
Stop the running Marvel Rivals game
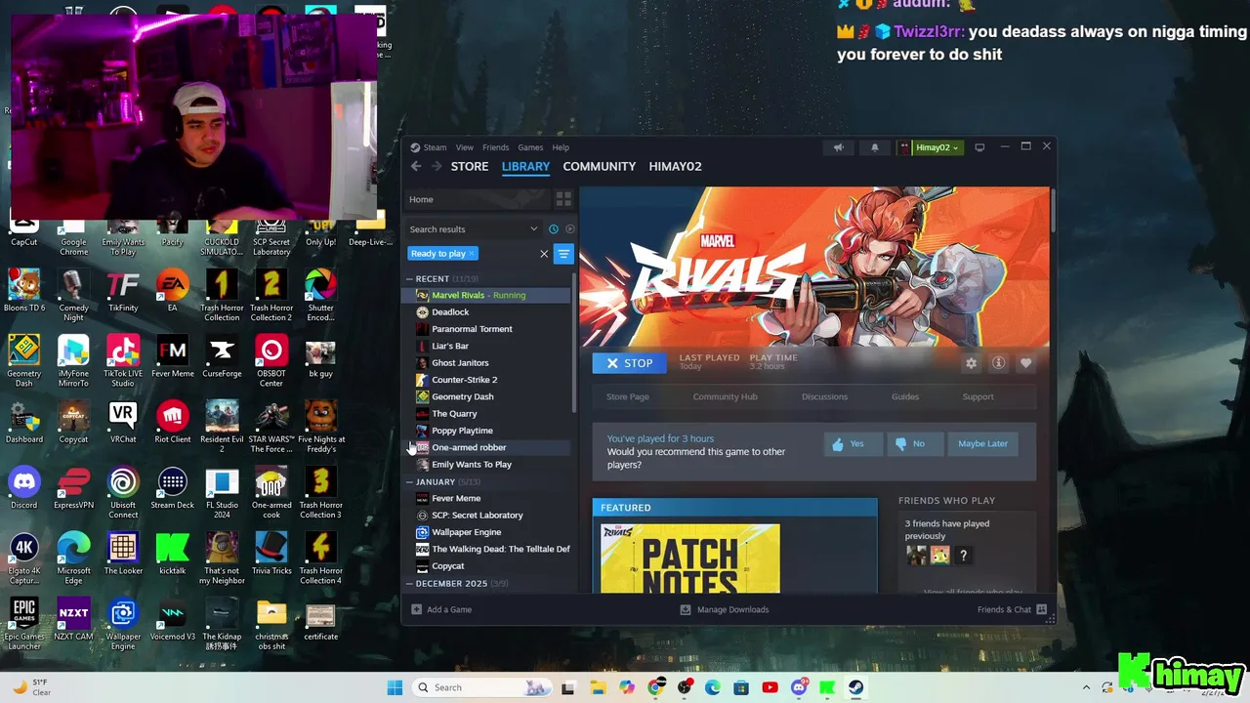tap(629, 363)
